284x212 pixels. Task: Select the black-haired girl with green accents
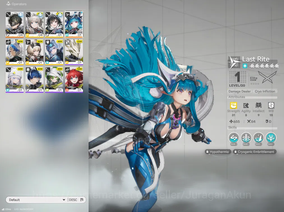54,24
